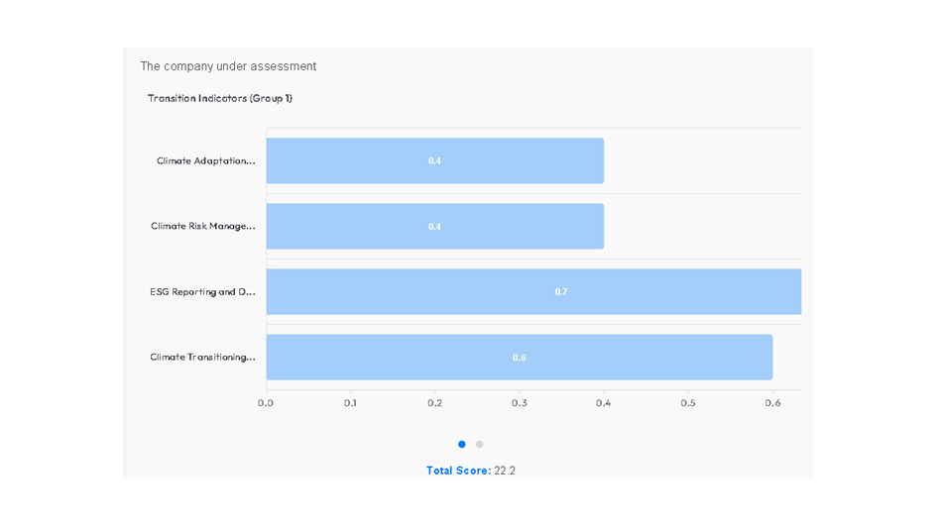937x527 pixels.
Task: Click the 'Climate Risk Manage...' category label
Action: click(202, 226)
